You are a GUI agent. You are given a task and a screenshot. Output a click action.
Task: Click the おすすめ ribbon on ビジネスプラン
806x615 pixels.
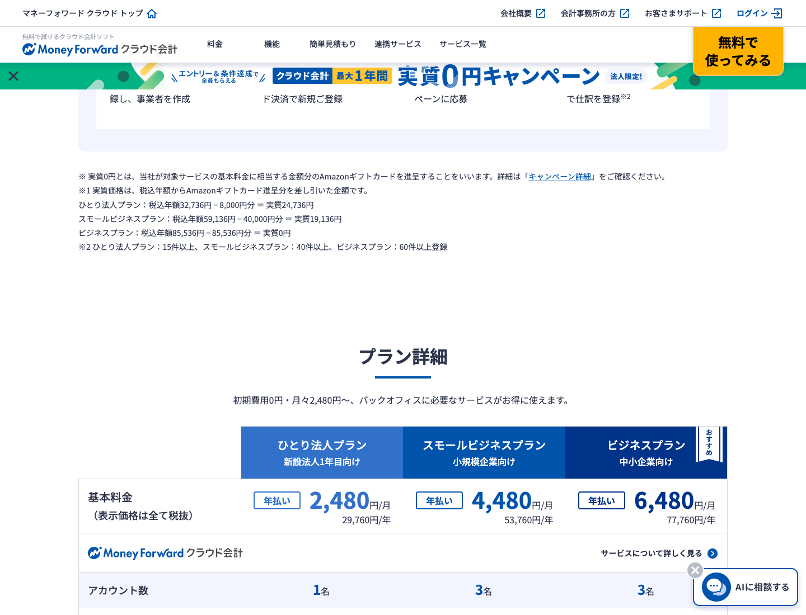(x=709, y=444)
